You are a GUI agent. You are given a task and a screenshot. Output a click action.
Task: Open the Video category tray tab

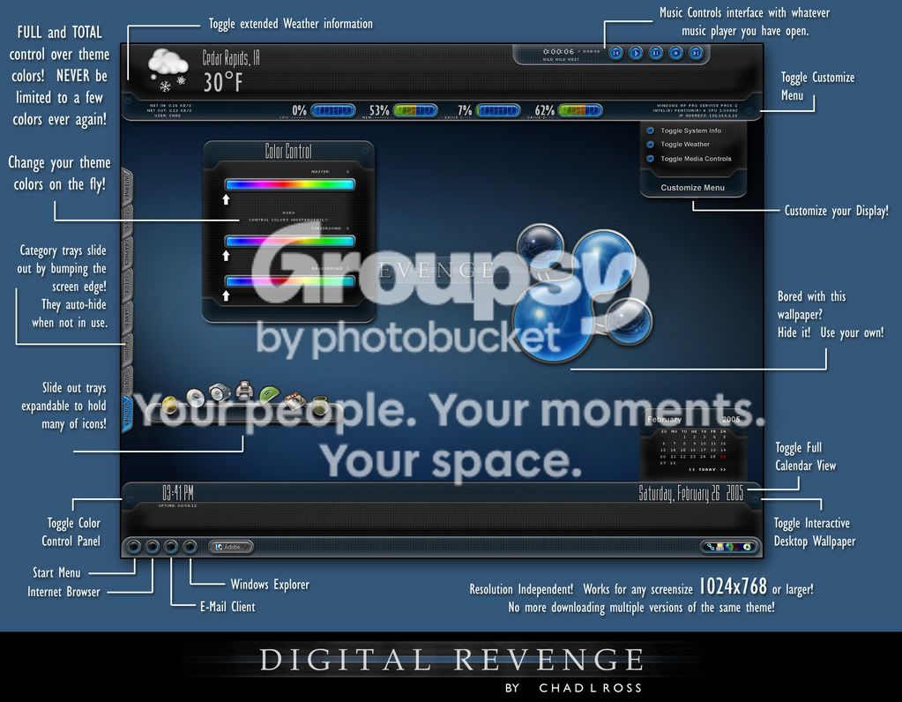(126, 380)
